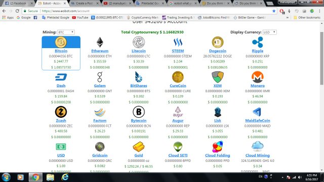
Task: Switch to the Facebook browser tab
Action: click(18, 4)
